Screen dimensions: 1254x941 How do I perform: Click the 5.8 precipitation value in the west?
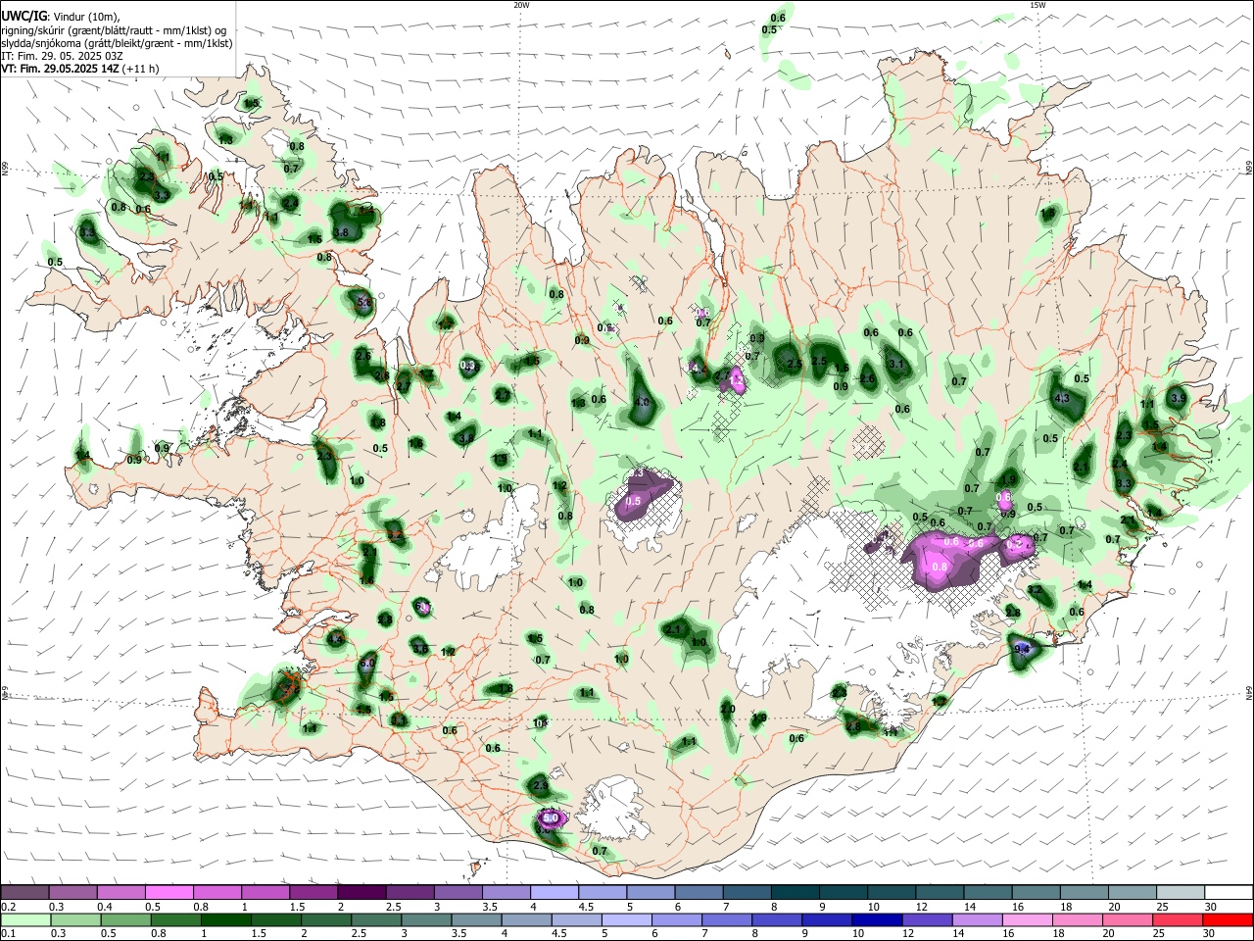pyautogui.click(x=364, y=304)
